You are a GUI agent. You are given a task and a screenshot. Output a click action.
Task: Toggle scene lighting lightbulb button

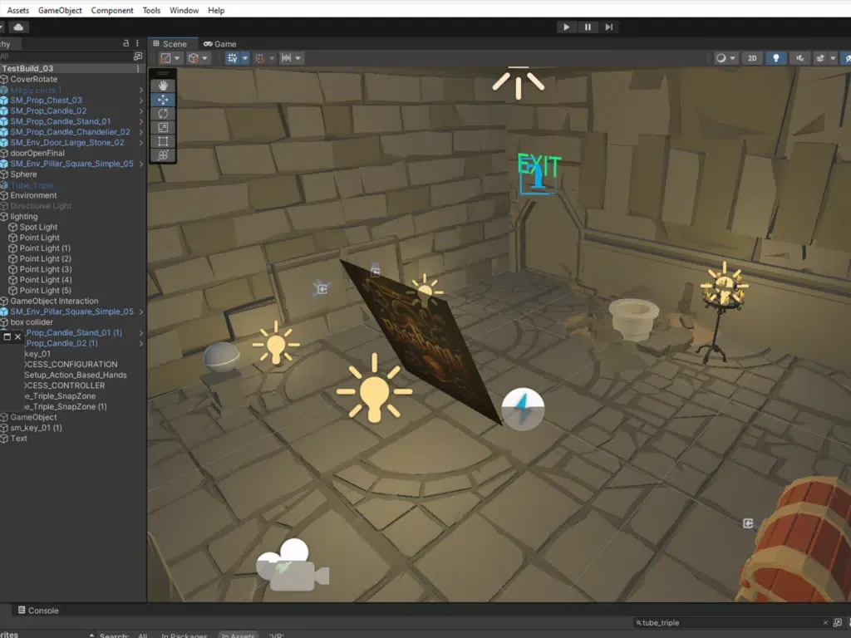tap(776, 58)
